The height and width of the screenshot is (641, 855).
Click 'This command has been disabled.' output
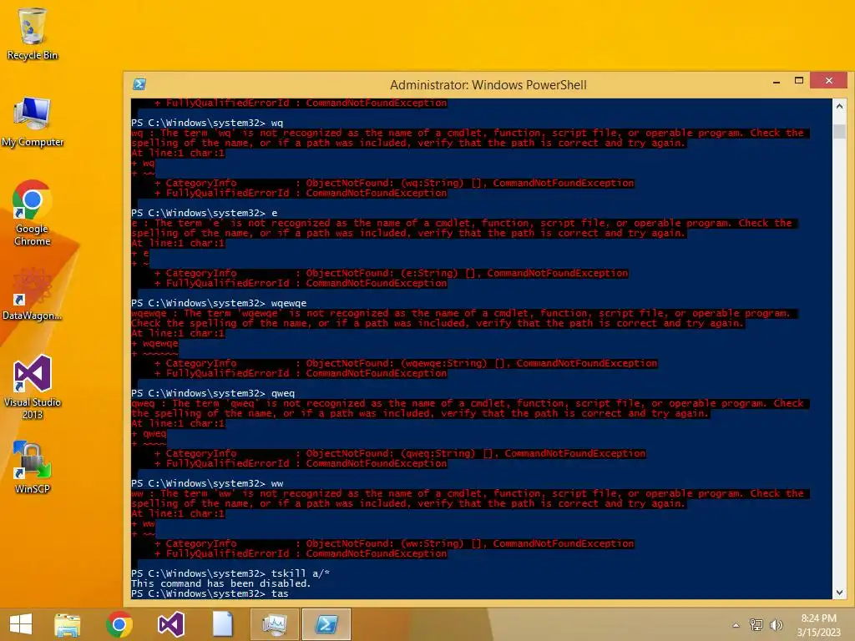click(220, 583)
